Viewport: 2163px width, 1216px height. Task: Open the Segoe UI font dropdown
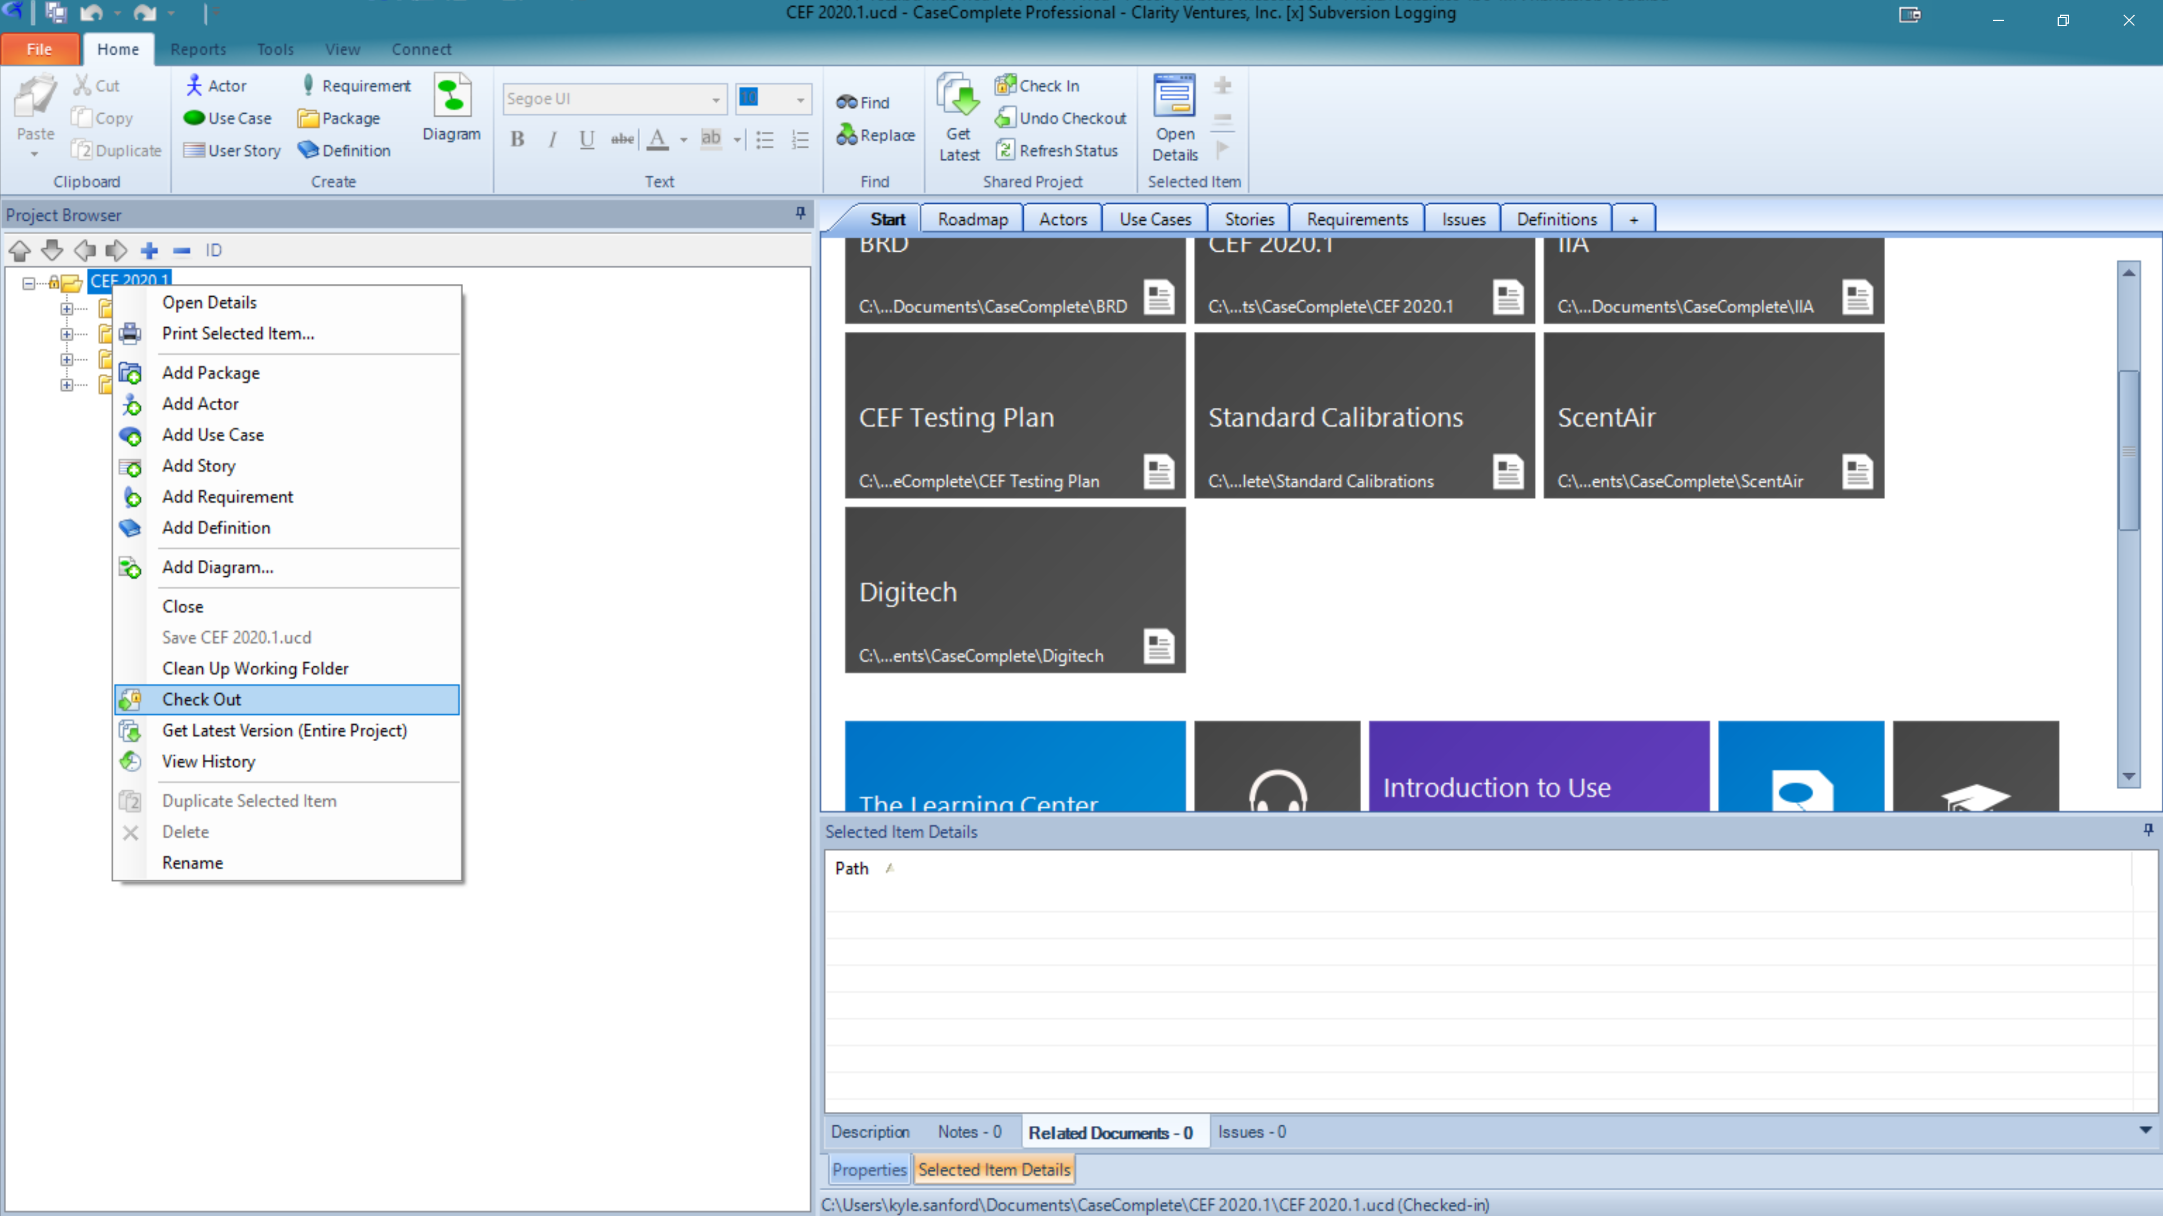716,99
